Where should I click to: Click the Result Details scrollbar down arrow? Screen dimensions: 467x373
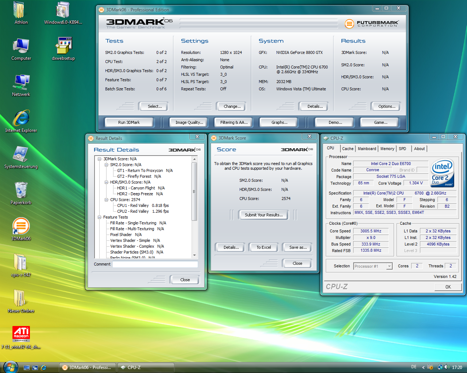pyautogui.click(x=194, y=255)
